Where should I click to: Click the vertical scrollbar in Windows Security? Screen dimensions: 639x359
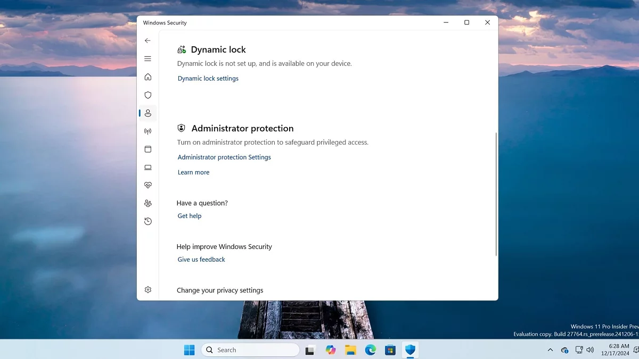point(496,194)
